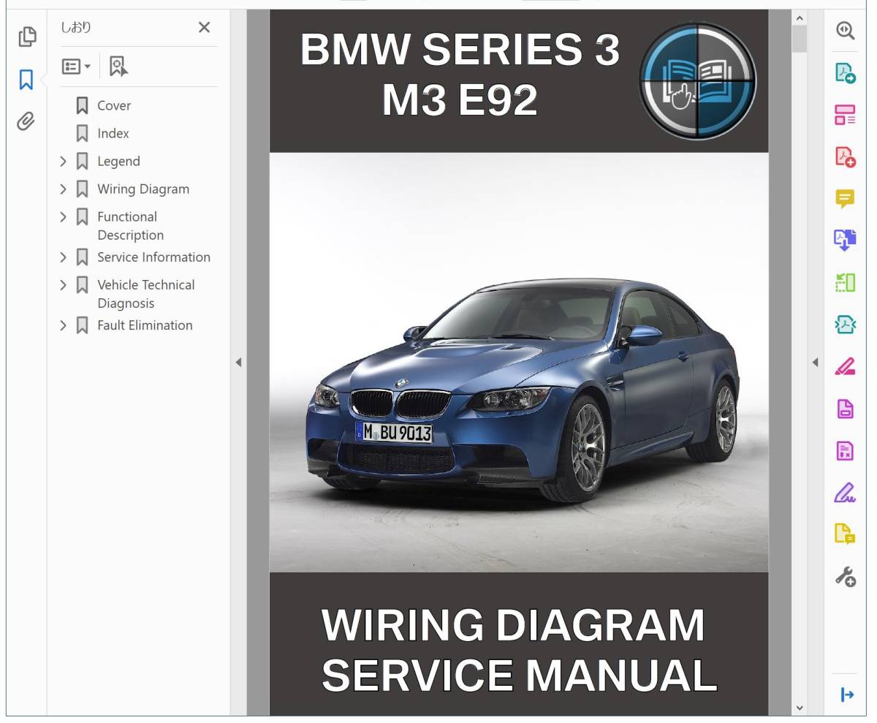Collapse the right tools pane arrow
Screen dimensions: 877x723
tap(816, 362)
